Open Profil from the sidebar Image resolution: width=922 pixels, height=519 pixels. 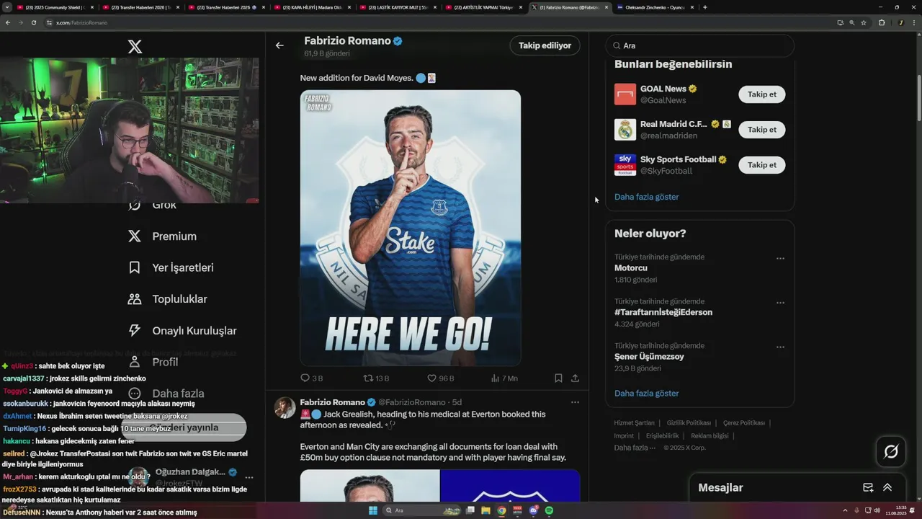pos(153,362)
